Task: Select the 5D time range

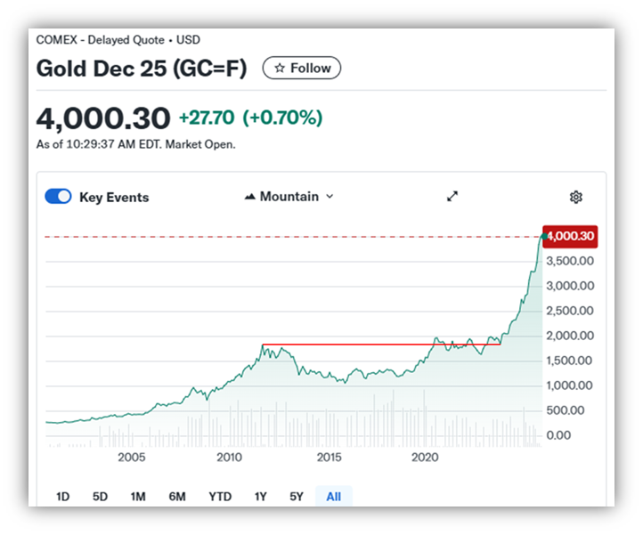Action: click(101, 497)
